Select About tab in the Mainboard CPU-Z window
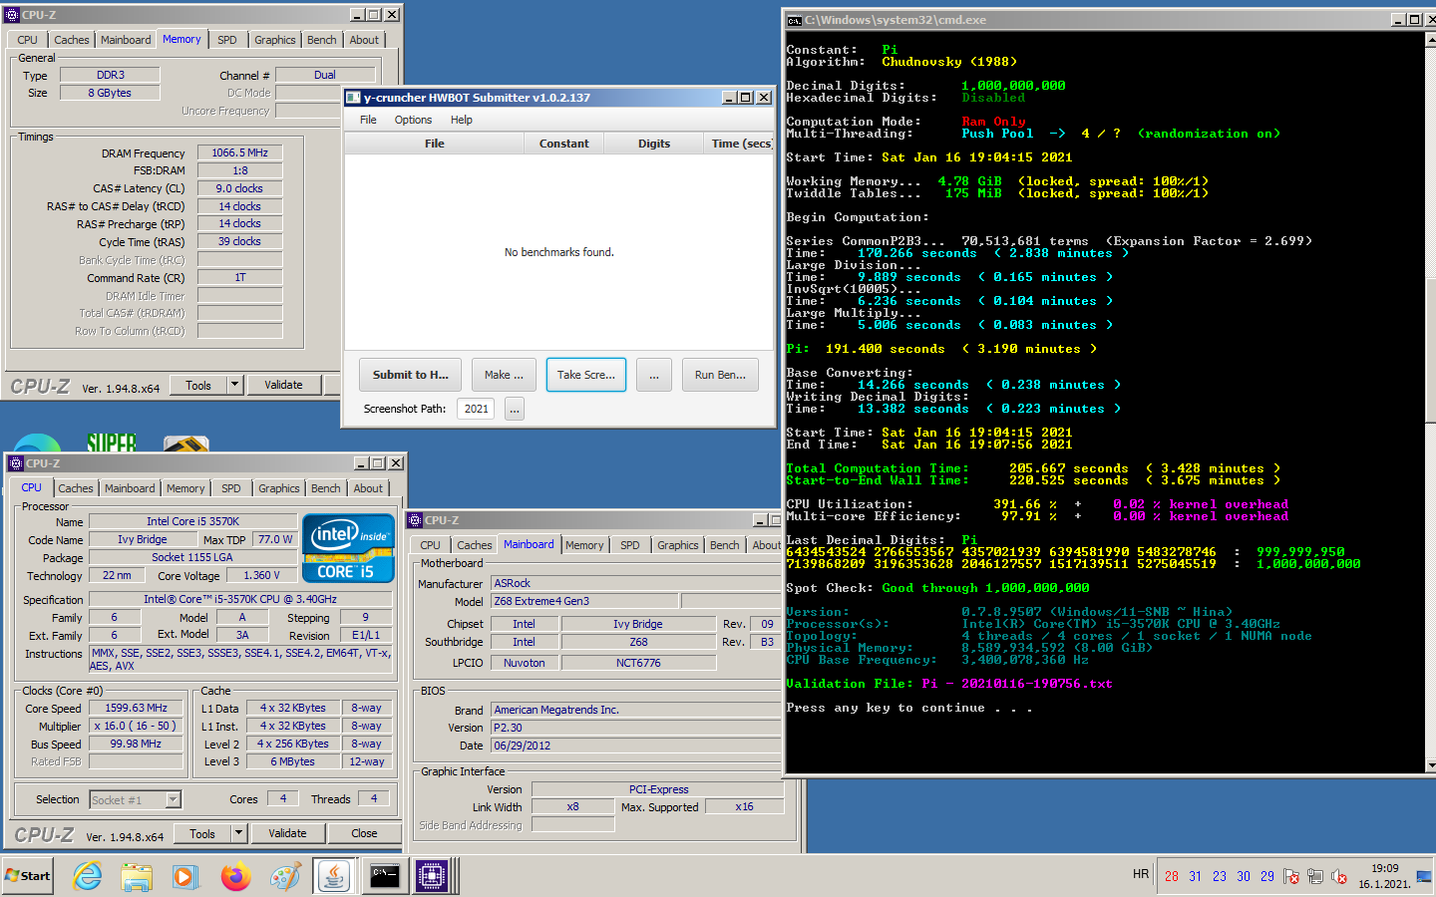Viewport: 1436px width, 897px height. tap(766, 545)
